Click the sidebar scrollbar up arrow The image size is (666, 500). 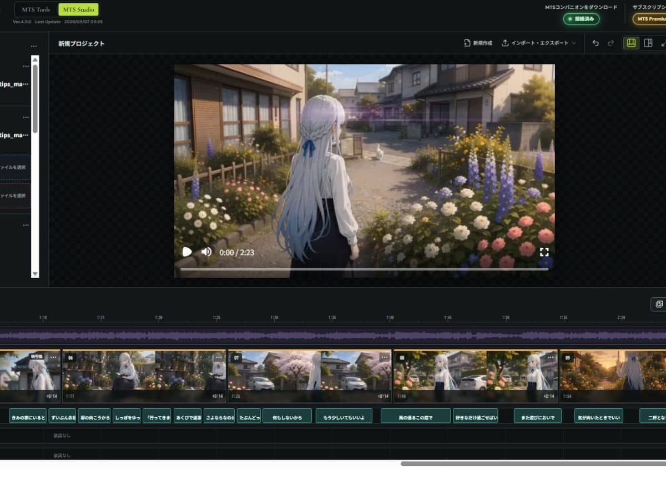(35, 59)
